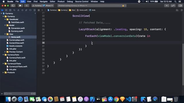This screenshot has width=184, height=103.
Task: Open the Symbol navigator icon
Action: coord(10,10)
